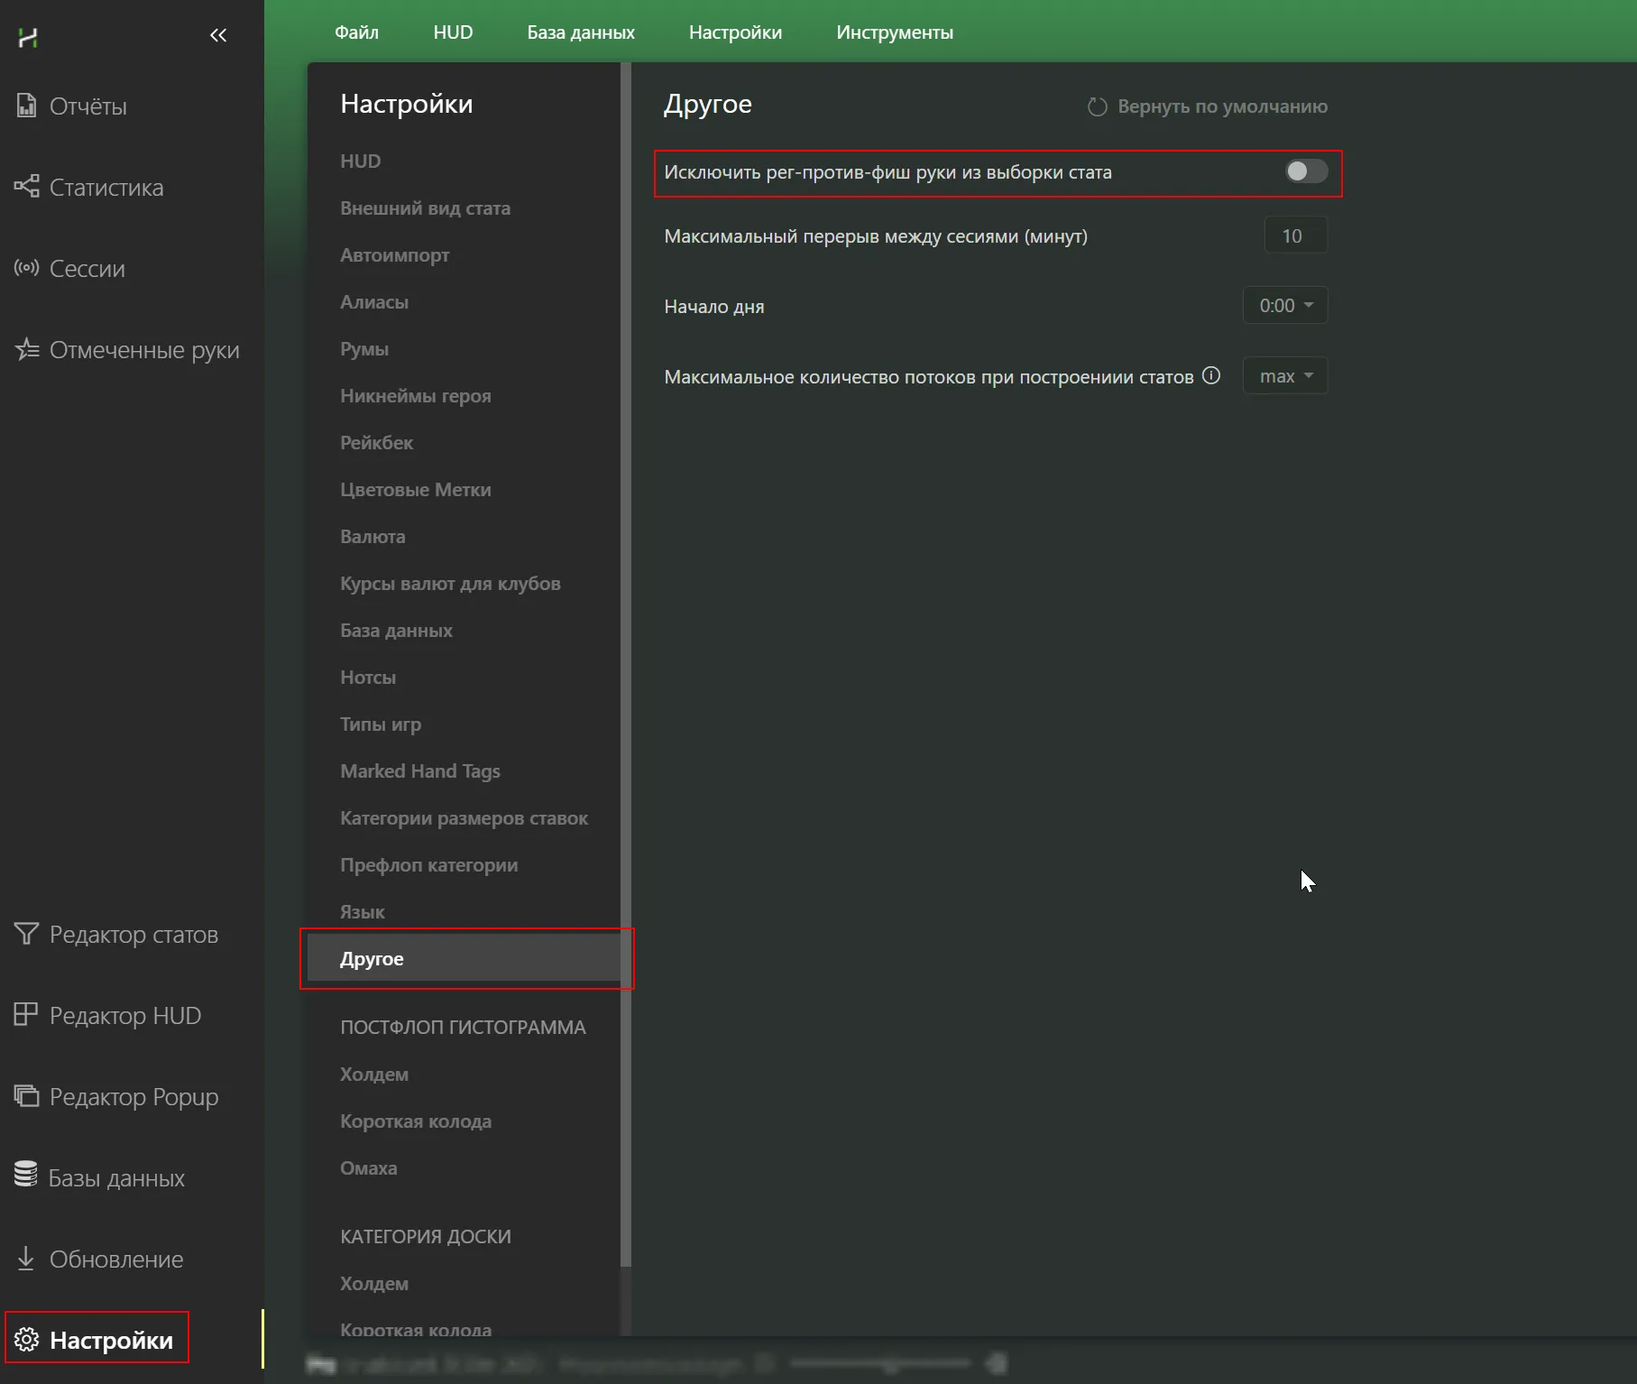Click the session break minutes input field

coord(1295,235)
